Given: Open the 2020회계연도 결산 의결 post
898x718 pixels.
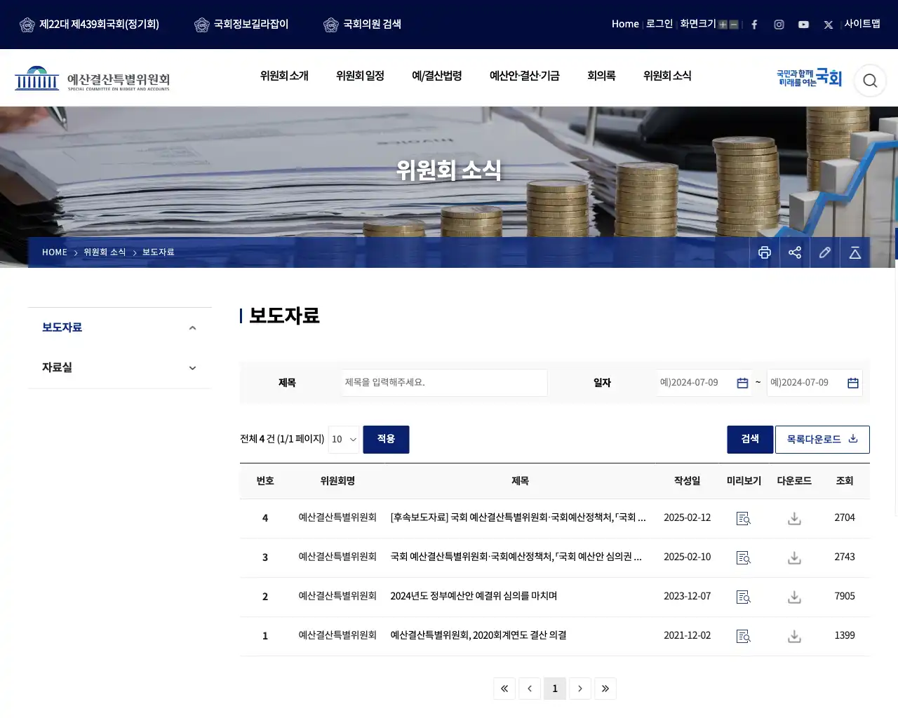Looking at the screenshot, I should click(478, 635).
